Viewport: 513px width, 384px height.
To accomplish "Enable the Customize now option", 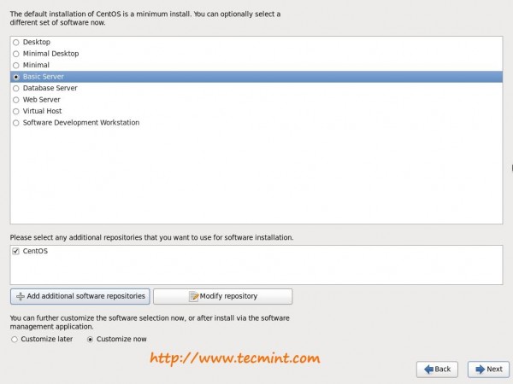I will [x=91, y=340].
